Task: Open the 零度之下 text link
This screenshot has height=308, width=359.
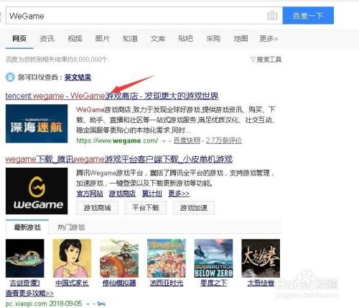Action: click(x=213, y=283)
